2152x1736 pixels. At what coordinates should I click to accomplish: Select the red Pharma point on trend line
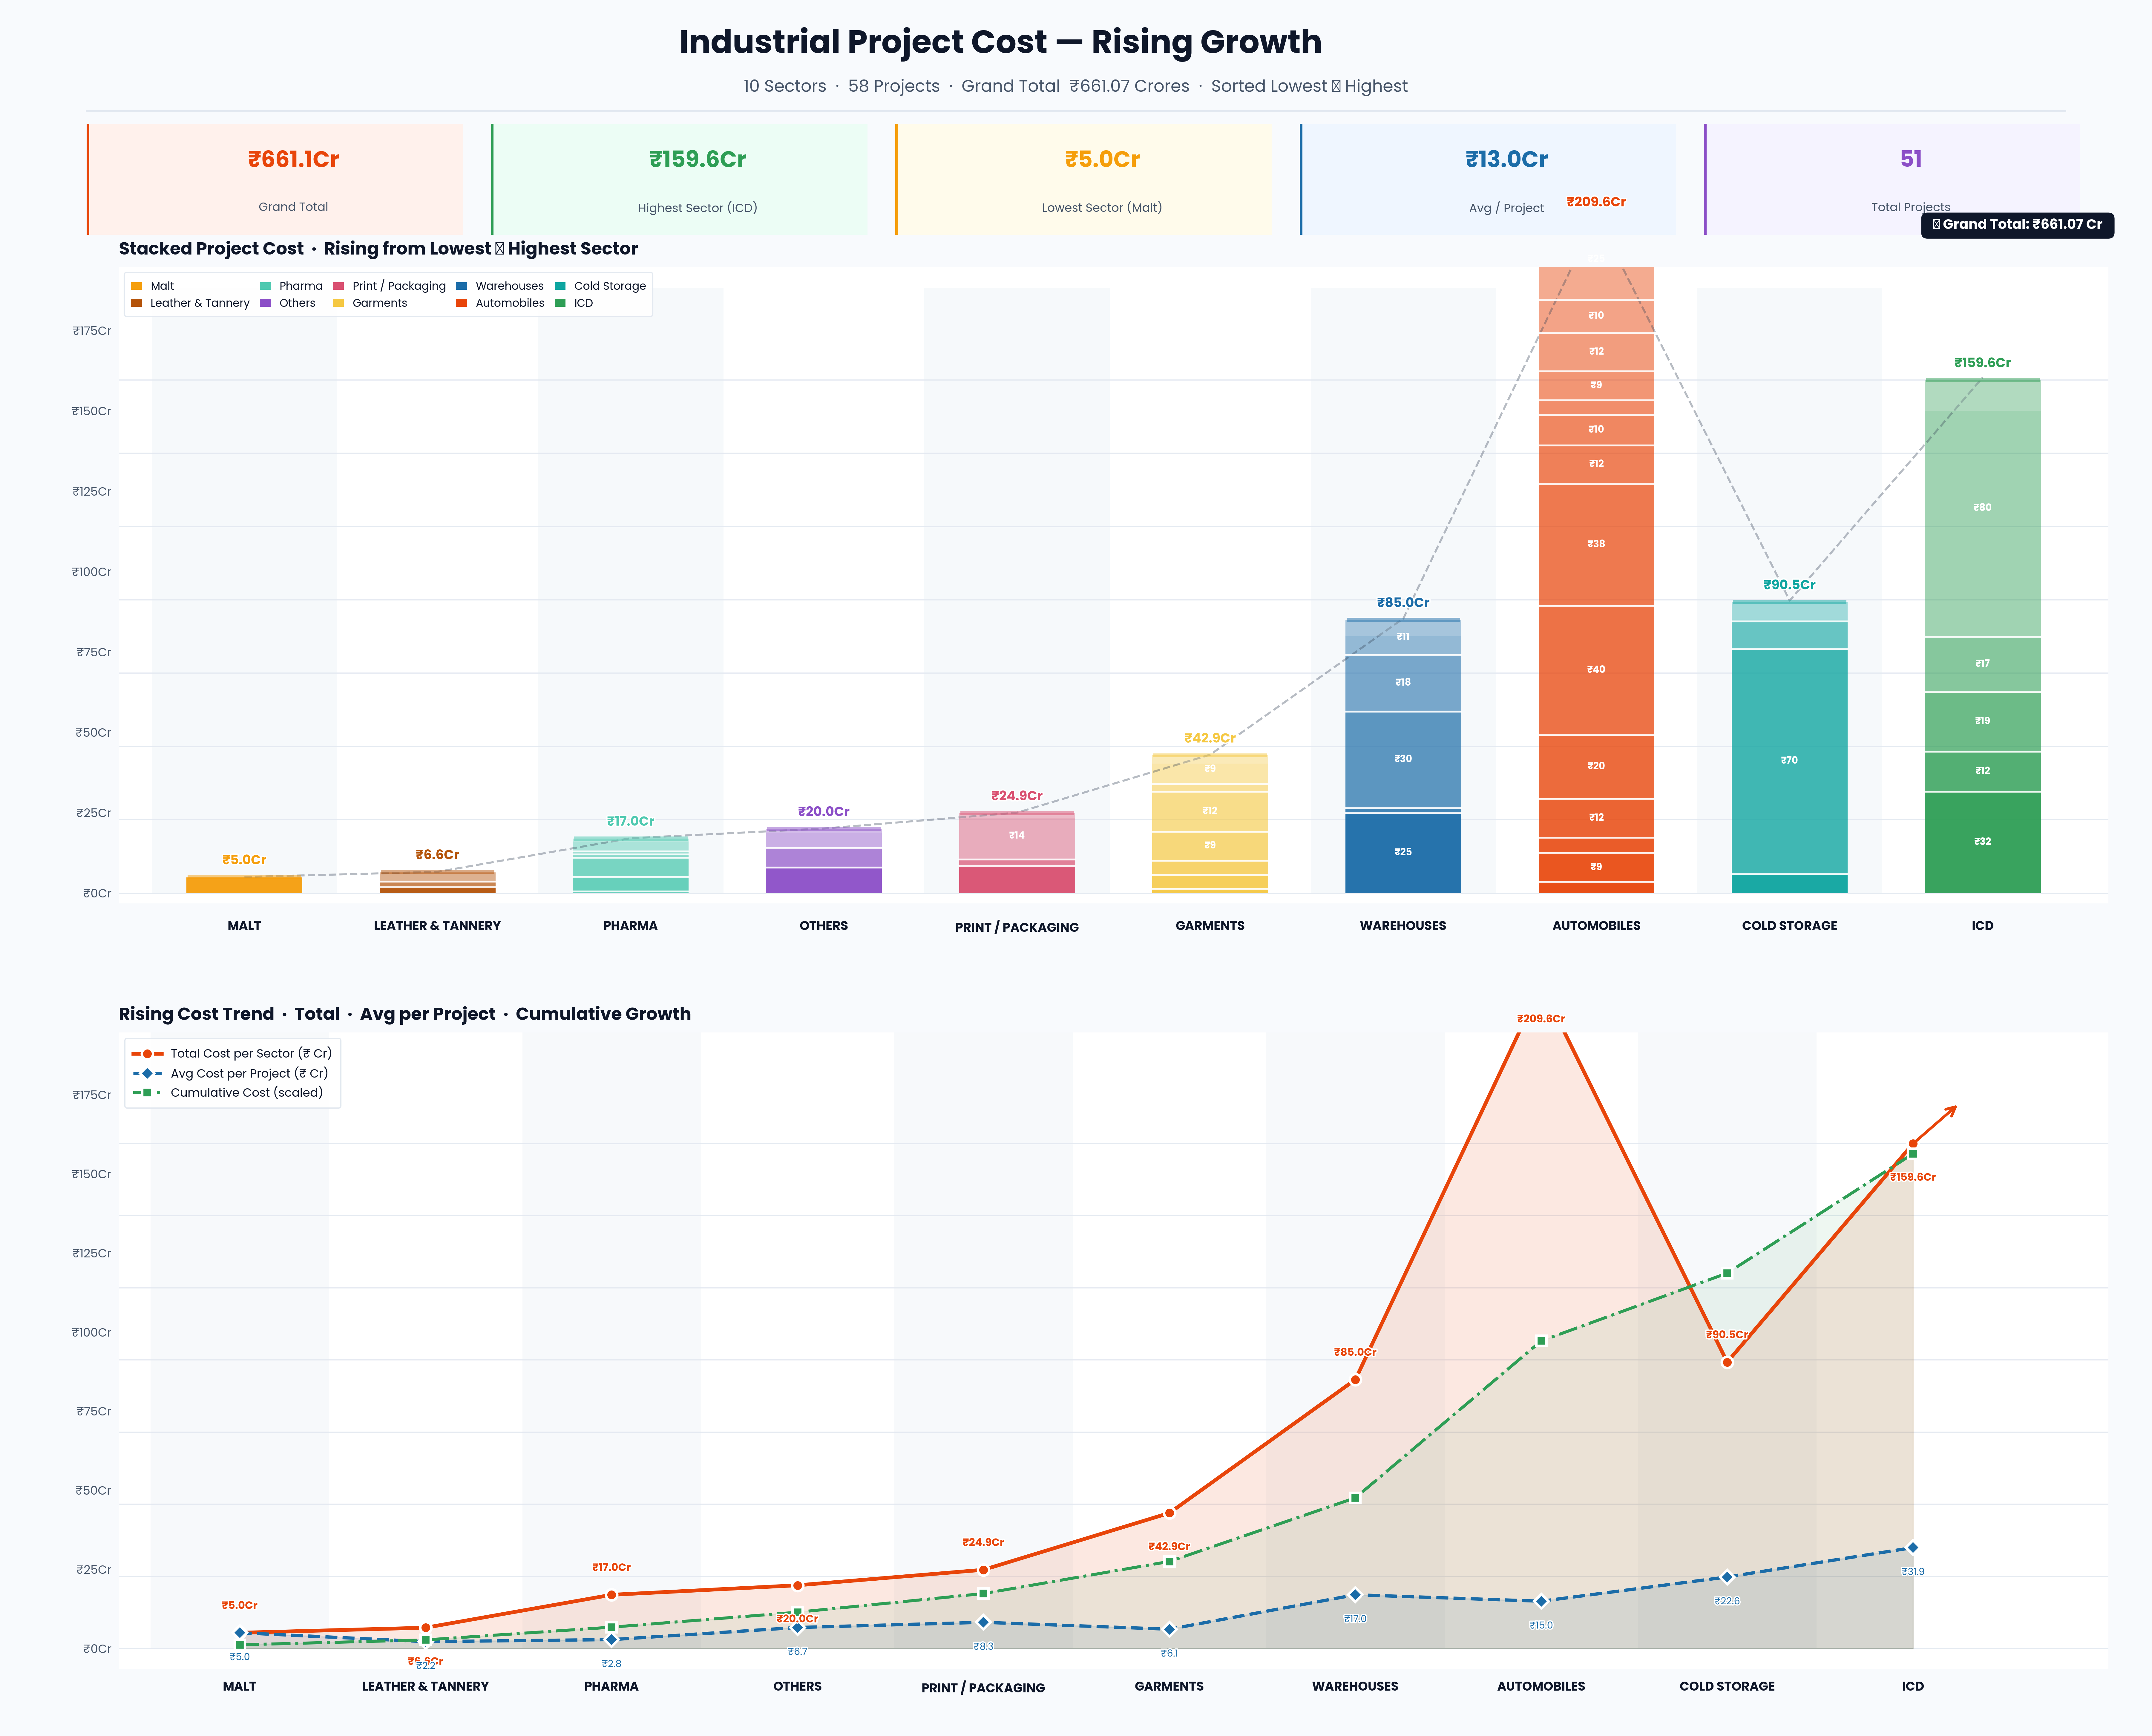coord(611,1595)
